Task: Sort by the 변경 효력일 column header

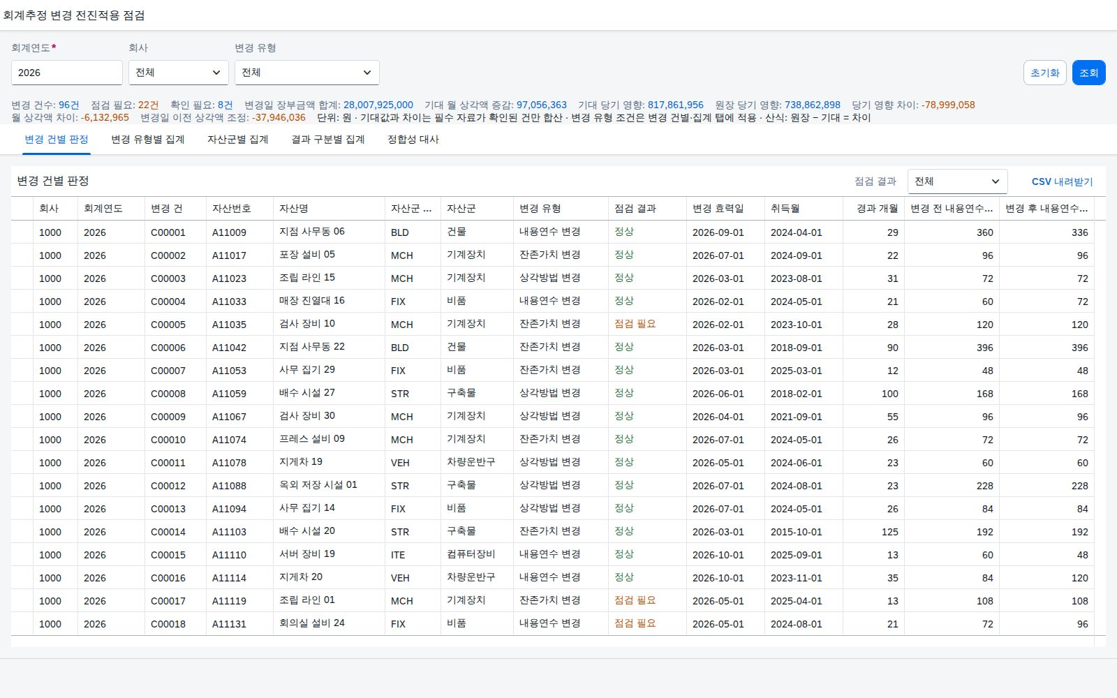Action: tap(726, 209)
